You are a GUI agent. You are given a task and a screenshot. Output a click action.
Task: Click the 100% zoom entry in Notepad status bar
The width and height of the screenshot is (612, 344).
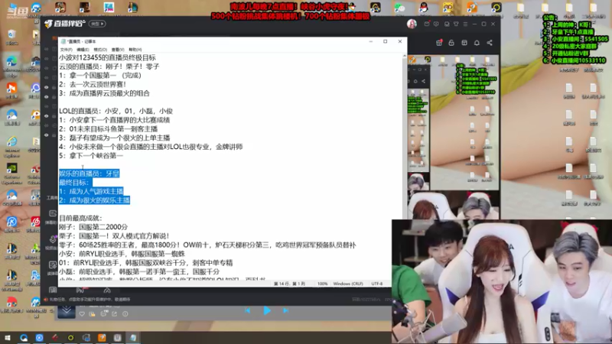(x=322, y=284)
